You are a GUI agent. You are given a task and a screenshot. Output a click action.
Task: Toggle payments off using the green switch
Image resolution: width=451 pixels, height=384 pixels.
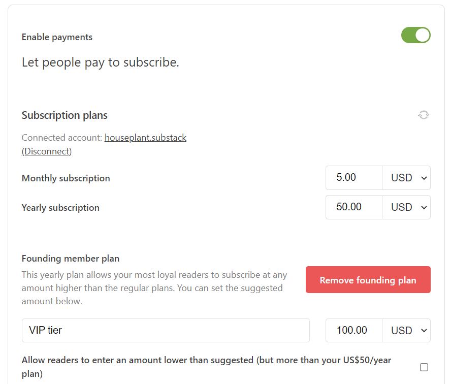tap(416, 35)
